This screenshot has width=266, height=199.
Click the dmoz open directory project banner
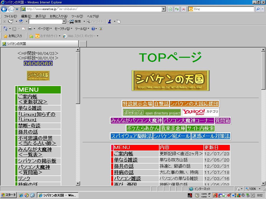point(152,112)
